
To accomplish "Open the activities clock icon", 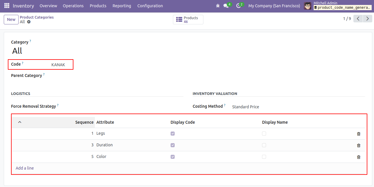I will [x=239, y=6].
